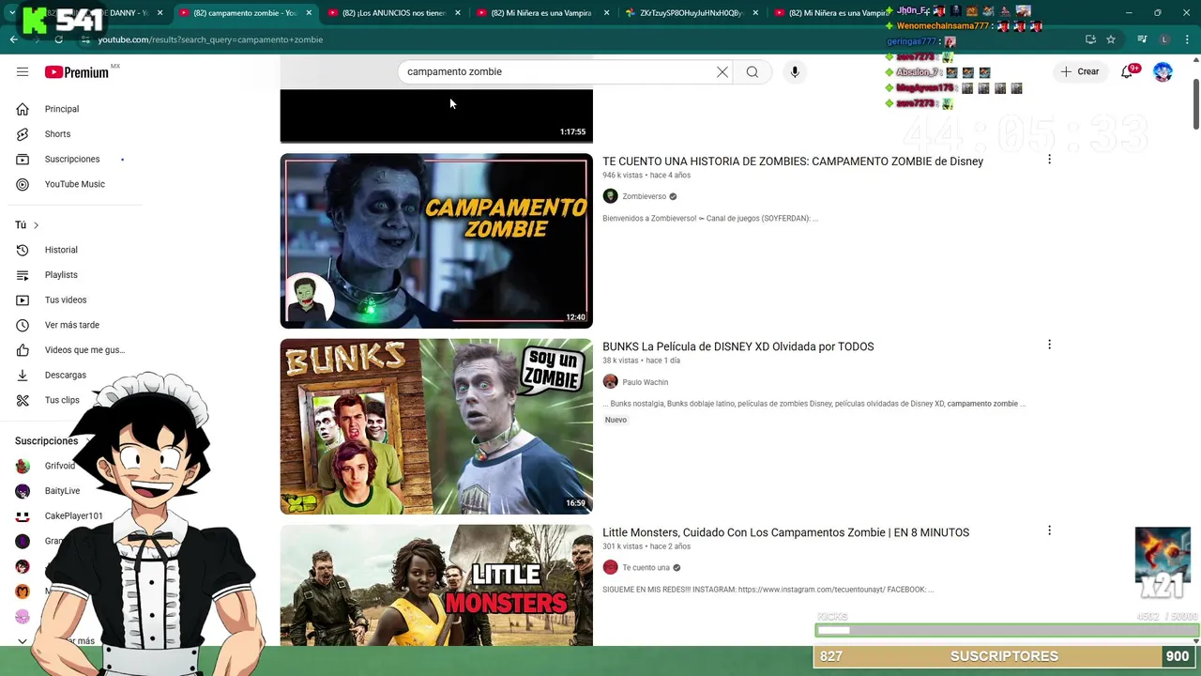
Task: Open the BUNKS La Película de DISNEY XD title
Action: point(738,346)
